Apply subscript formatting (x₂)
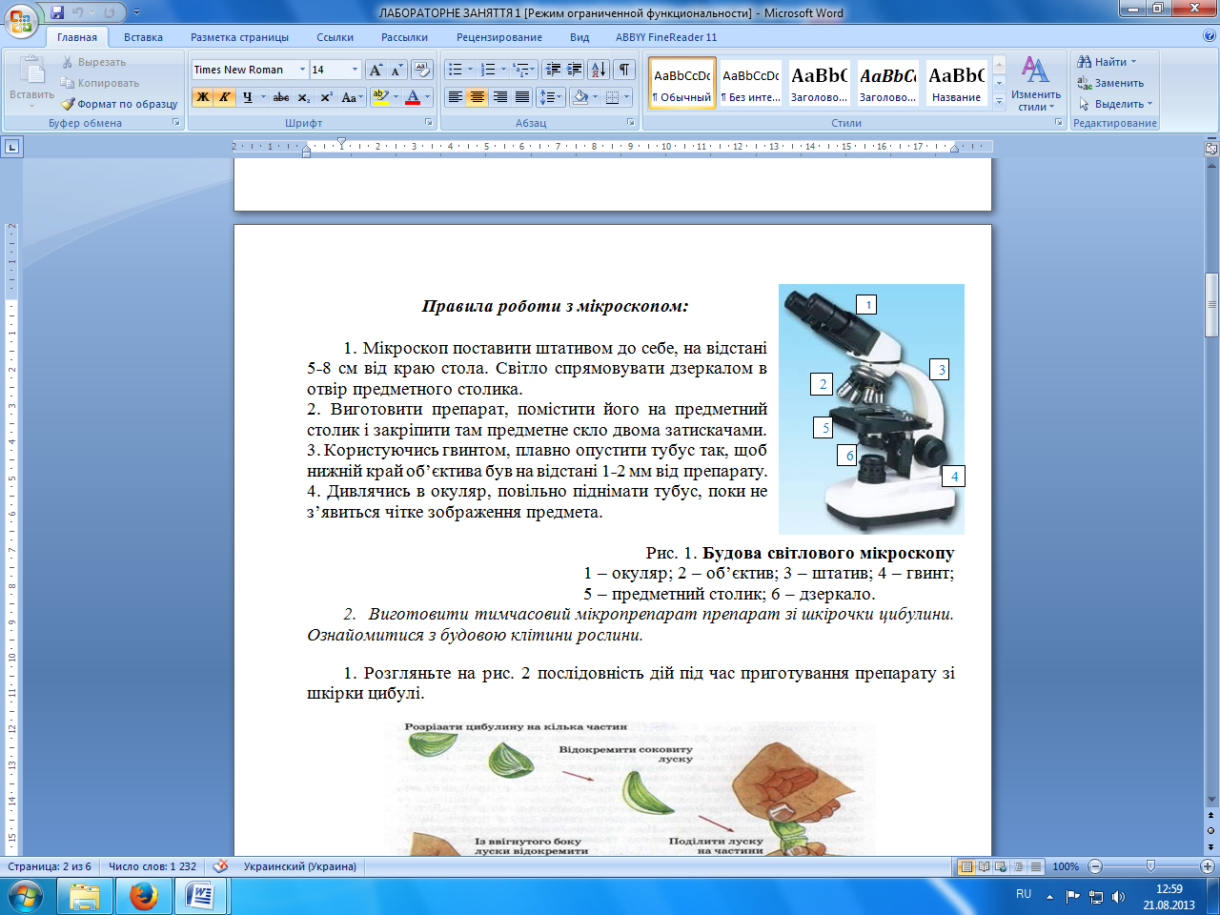This screenshot has width=1220, height=915. (303, 97)
